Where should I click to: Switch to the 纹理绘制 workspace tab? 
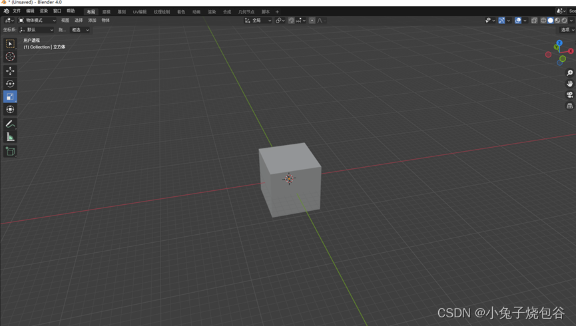tap(162, 12)
